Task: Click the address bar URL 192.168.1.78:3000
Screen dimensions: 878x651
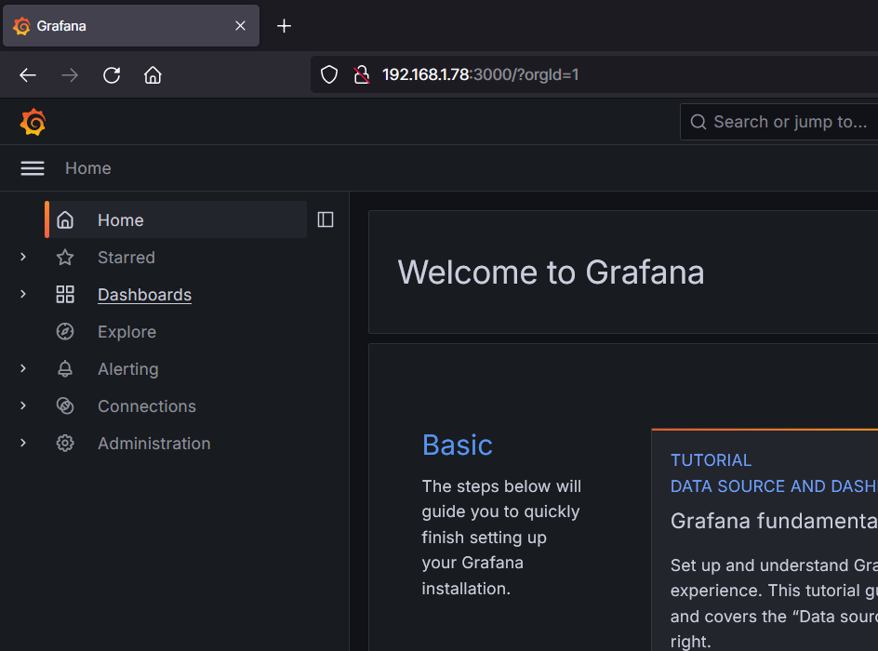Action: (480, 74)
